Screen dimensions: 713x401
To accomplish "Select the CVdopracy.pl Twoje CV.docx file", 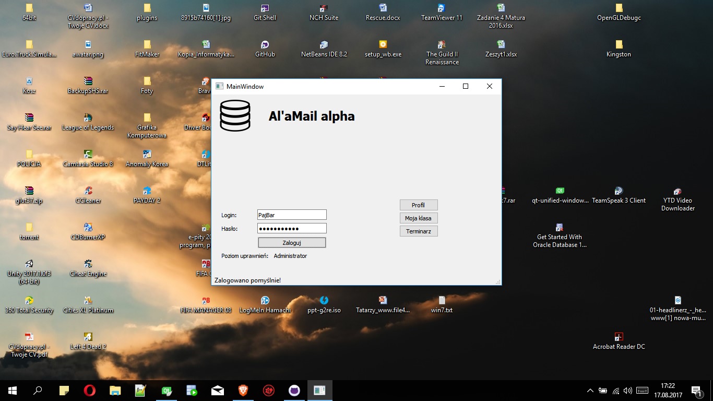I will 88,16.
